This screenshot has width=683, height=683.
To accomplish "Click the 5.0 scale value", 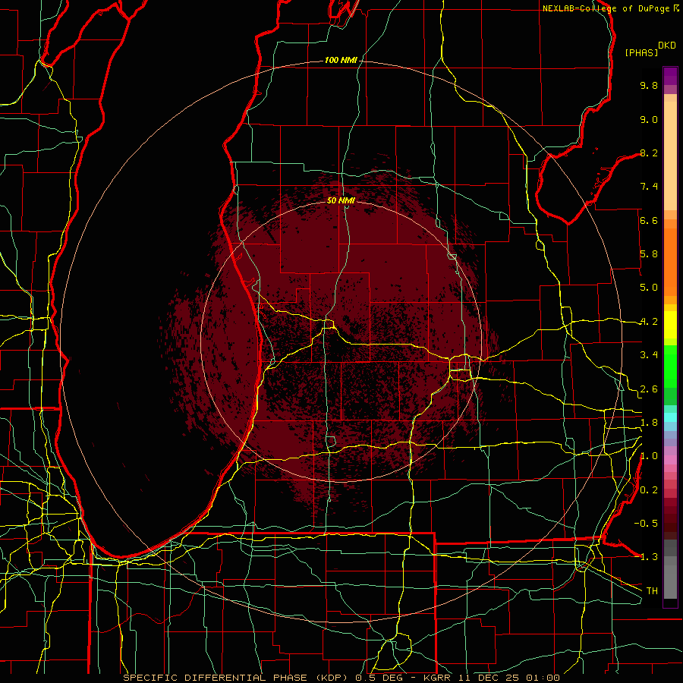I will (649, 288).
